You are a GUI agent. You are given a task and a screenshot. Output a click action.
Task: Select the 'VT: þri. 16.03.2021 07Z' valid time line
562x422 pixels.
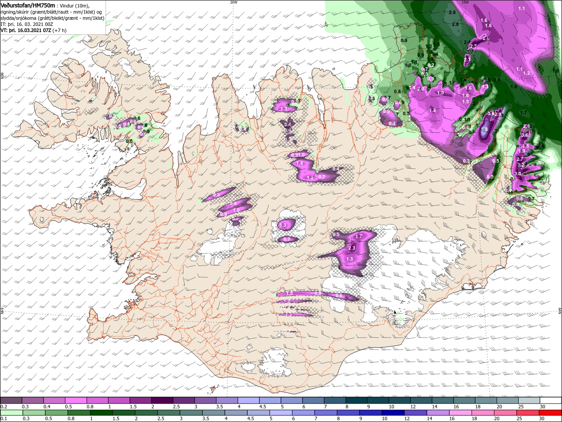click(x=25, y=30)
